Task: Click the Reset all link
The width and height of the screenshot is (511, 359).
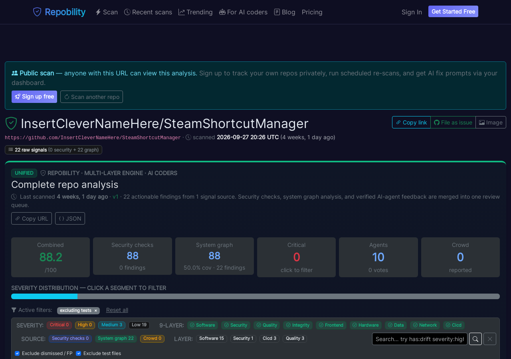Action: [117, 310]
